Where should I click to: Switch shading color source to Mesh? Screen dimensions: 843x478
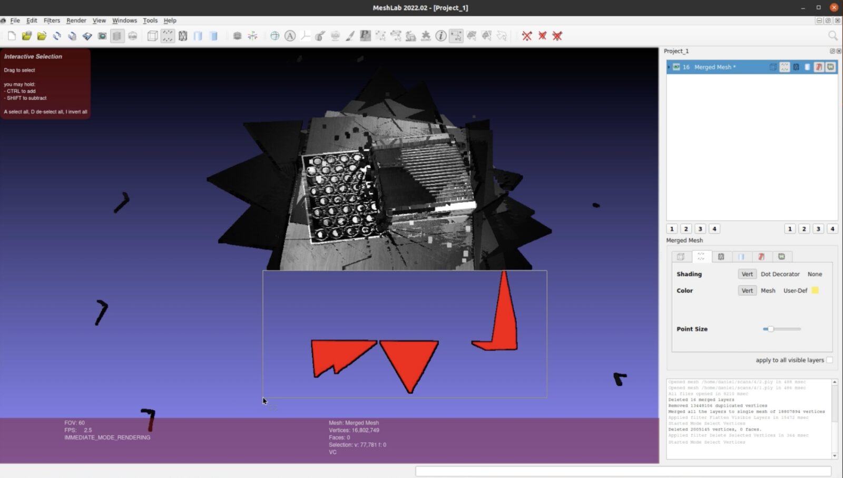click(x=768, y=290)
